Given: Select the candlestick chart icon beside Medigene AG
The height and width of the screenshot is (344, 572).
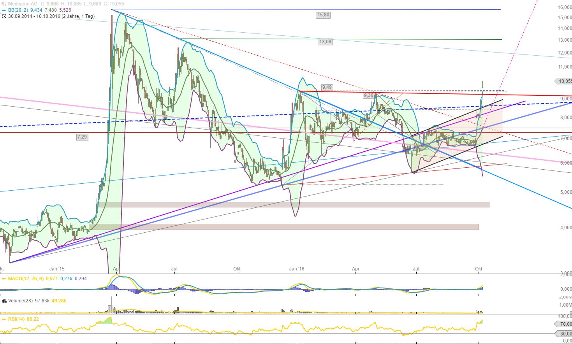Looking at the screenshot, I should pyautogui.click(x=4, y=3).
